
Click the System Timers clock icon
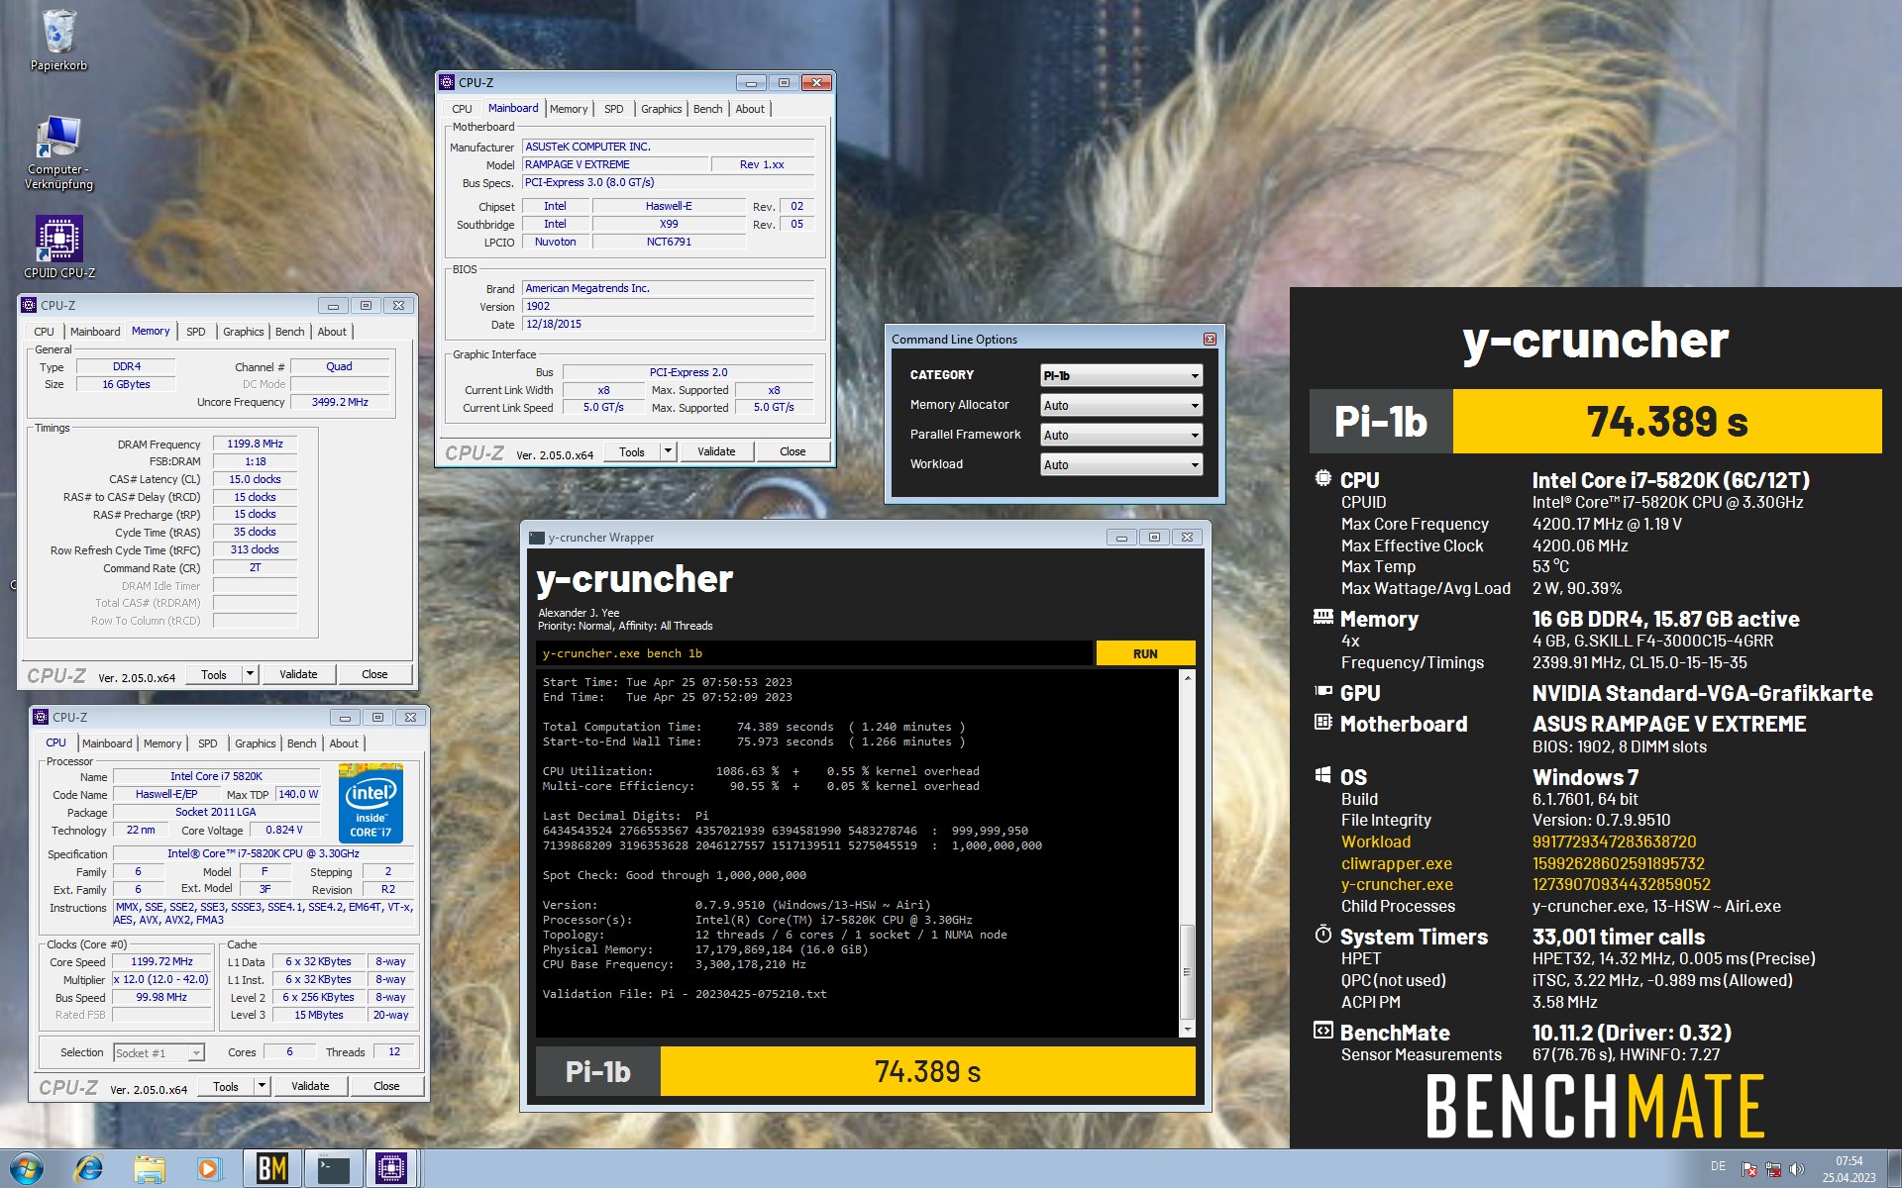[1322, 934]
